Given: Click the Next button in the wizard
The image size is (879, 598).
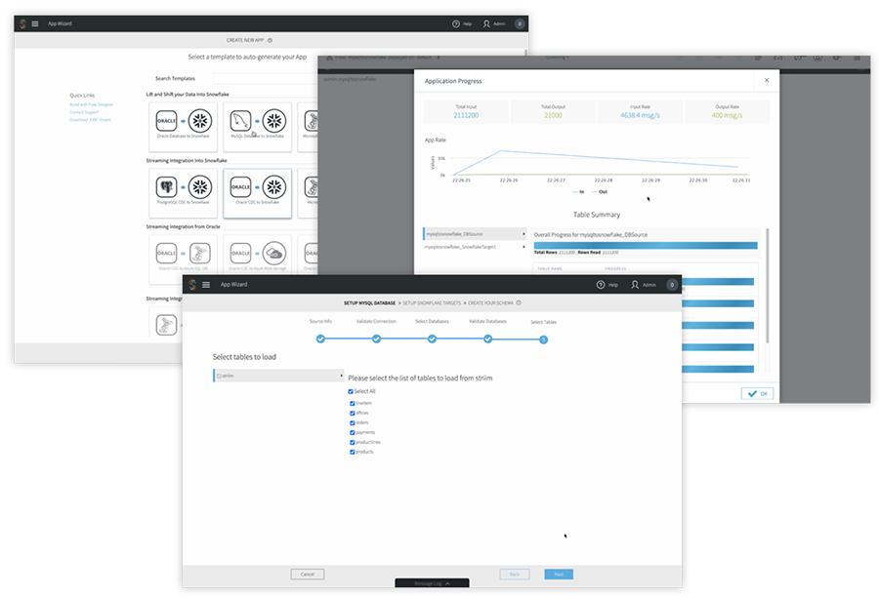Looking at the screenshot, I should [x=559, y=574].
